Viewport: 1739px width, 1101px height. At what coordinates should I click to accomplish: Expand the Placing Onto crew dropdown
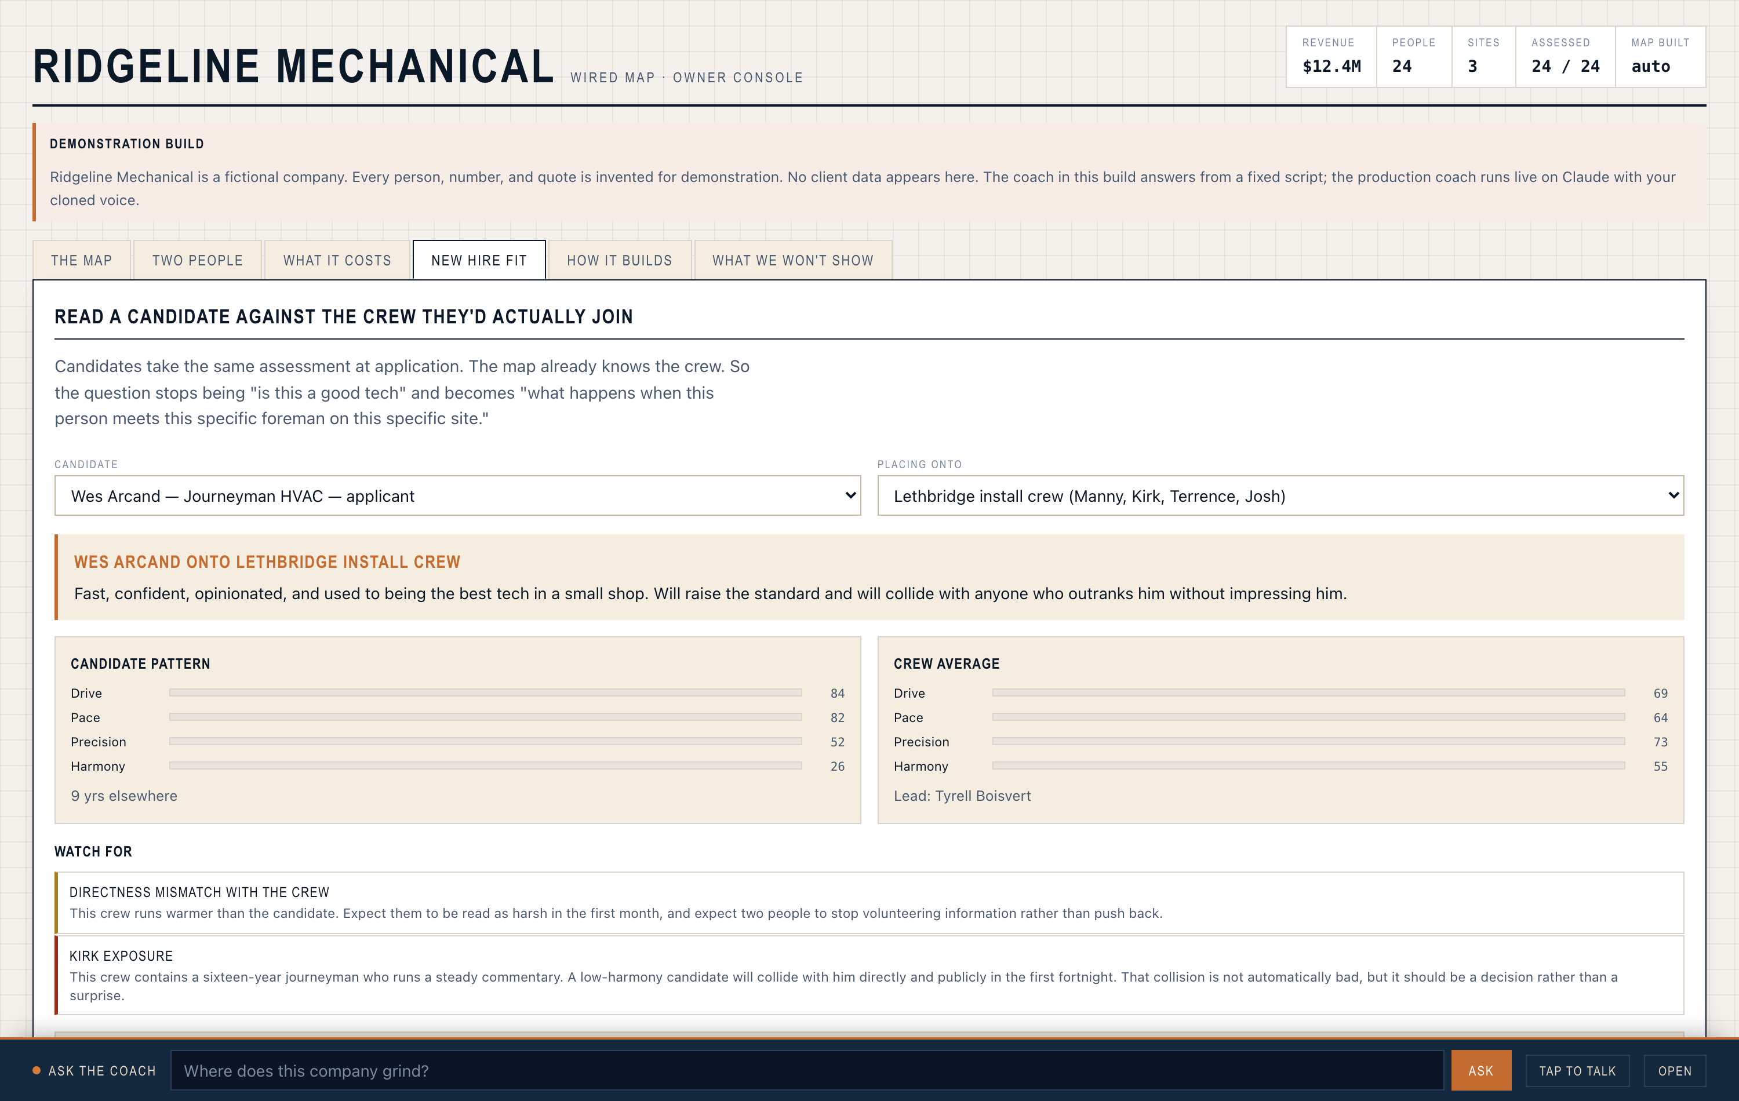1280,495
